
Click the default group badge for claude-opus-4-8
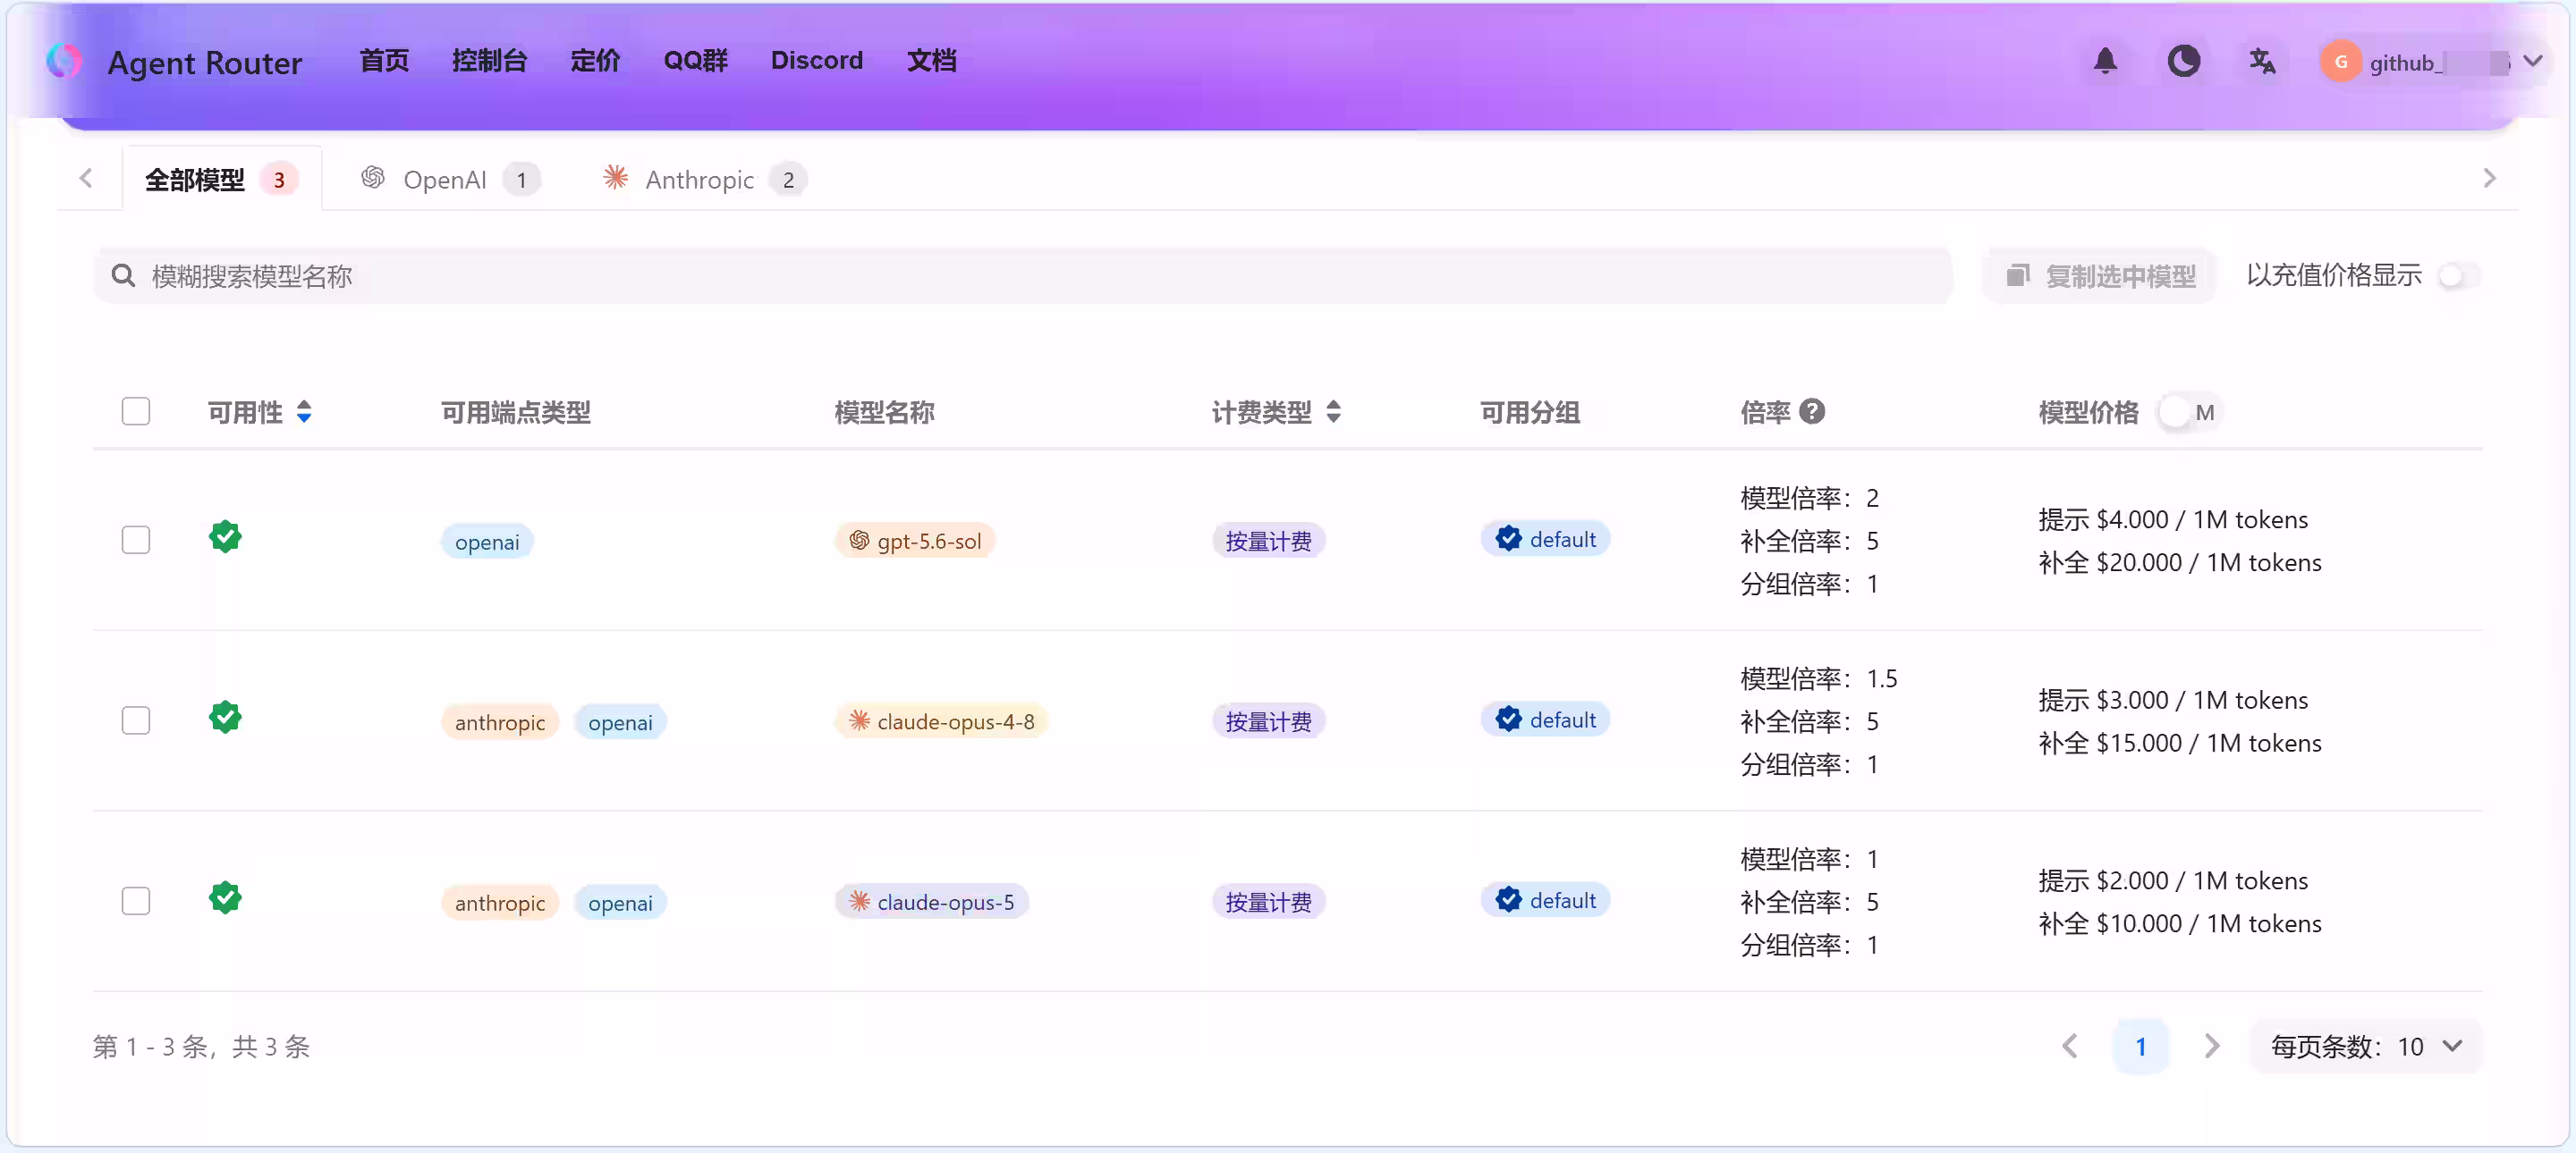[1545, 720]
